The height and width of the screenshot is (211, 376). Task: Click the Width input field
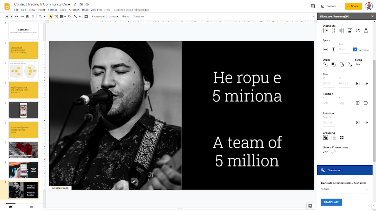(x=328, y=84)
